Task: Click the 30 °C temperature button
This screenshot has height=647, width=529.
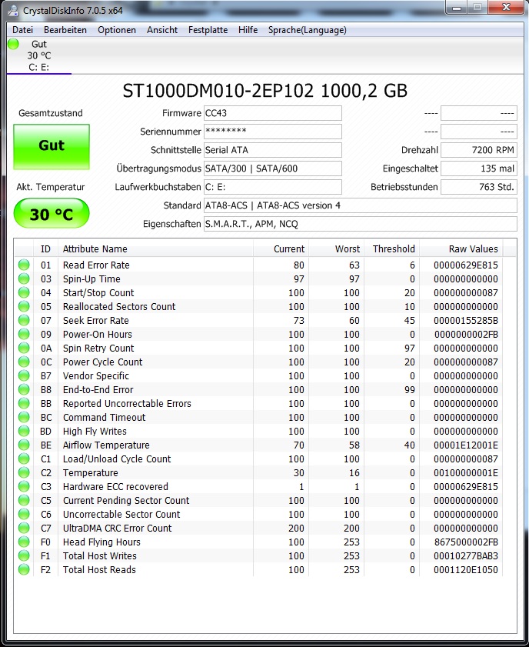Action: [x=52, y=214]
